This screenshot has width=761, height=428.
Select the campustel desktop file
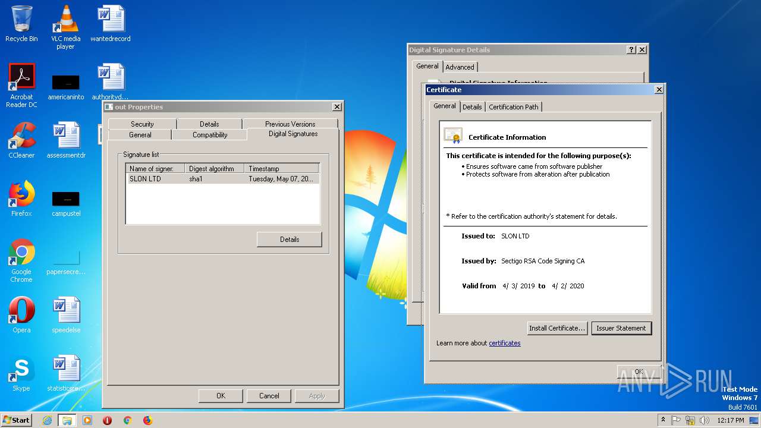(66, 203)
